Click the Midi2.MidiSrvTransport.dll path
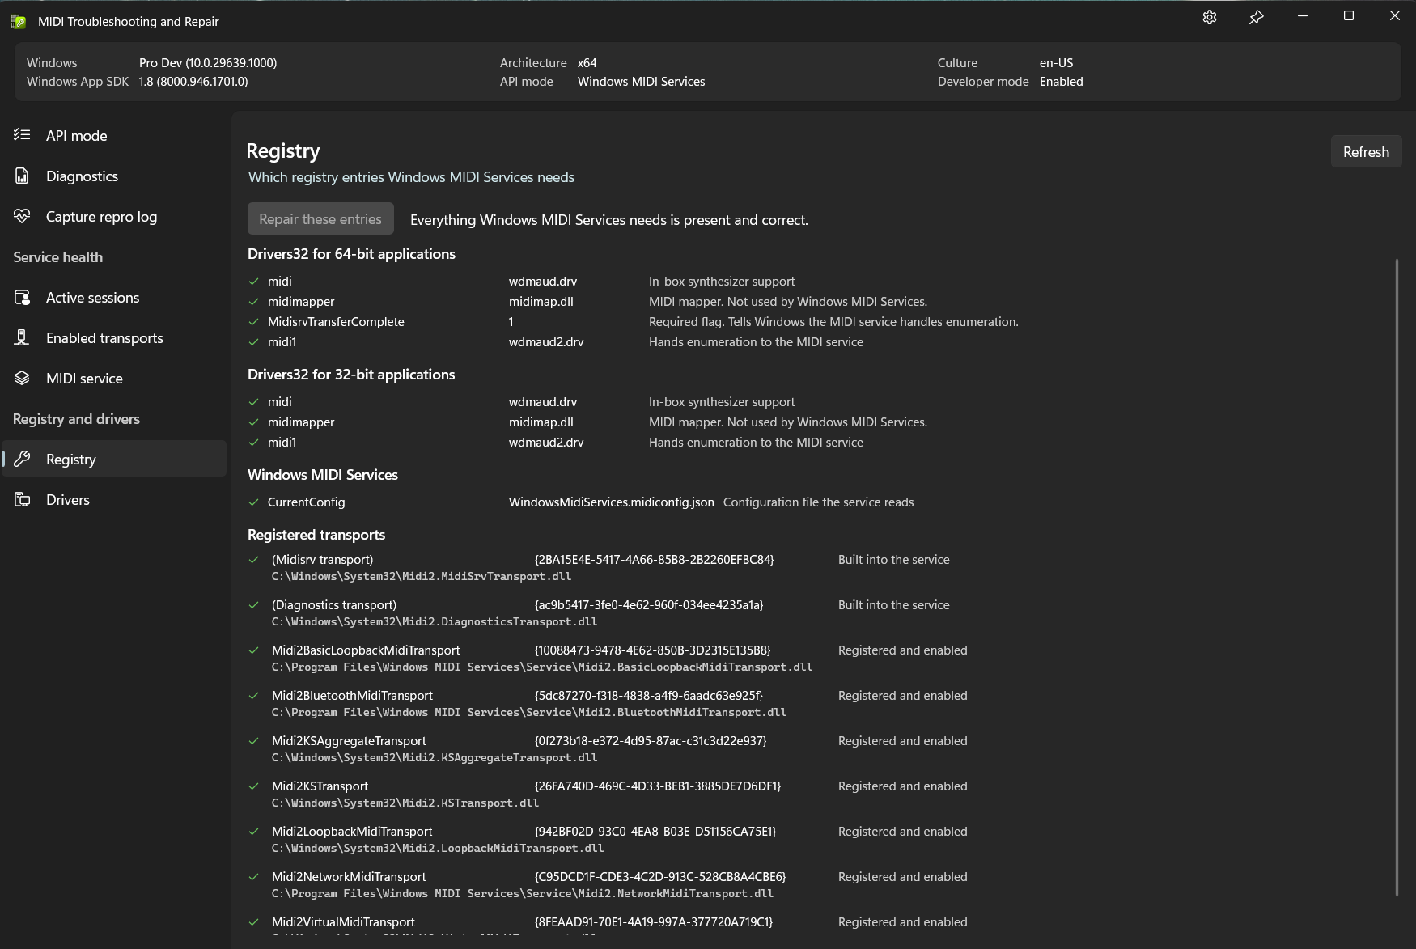 422,577
